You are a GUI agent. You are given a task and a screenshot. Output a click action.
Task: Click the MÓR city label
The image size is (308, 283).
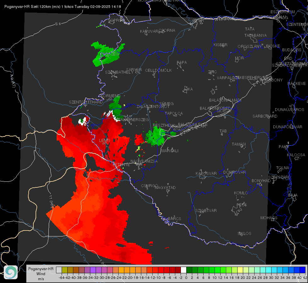coord(240,58)
